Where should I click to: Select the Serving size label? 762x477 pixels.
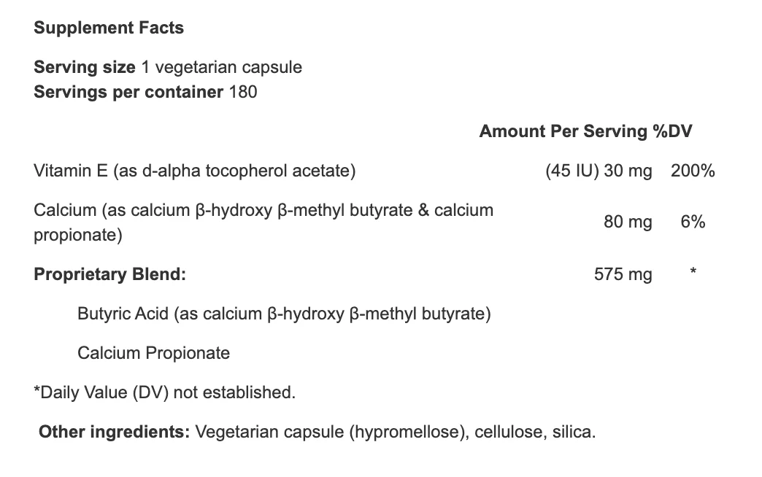click(x=85, y=67)
